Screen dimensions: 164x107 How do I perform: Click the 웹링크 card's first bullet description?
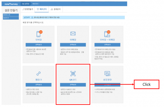32,89
